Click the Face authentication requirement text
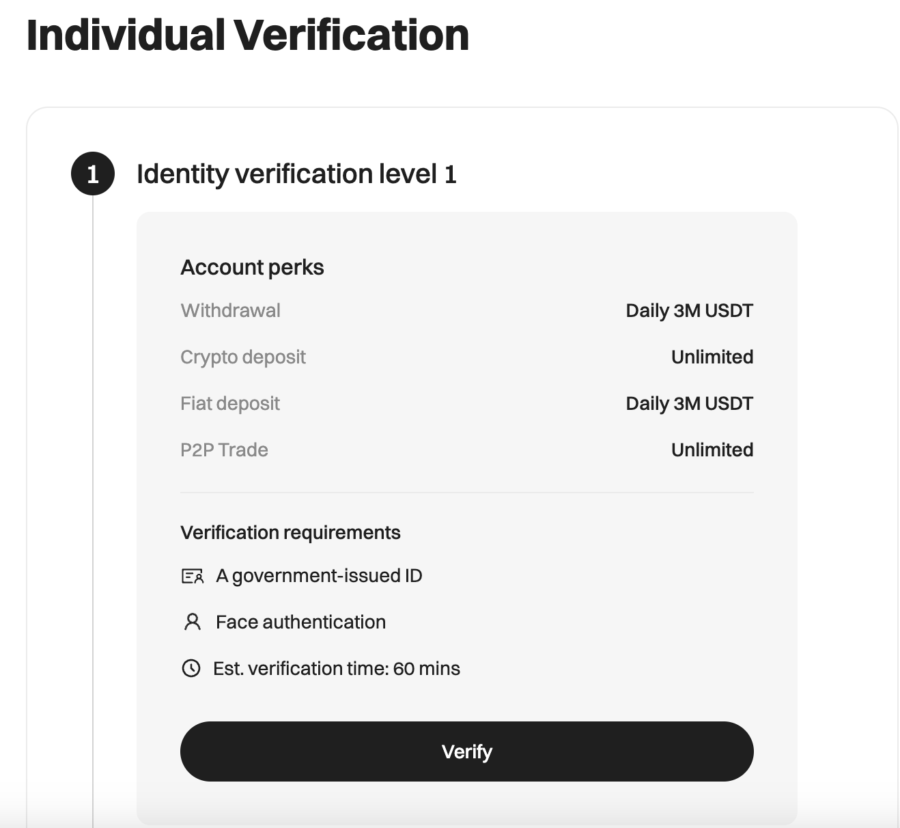The height and width of the screenshot is (828, 900). [300, 622]
